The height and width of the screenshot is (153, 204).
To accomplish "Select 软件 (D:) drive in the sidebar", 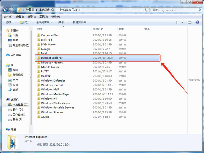I will point(16,109).
